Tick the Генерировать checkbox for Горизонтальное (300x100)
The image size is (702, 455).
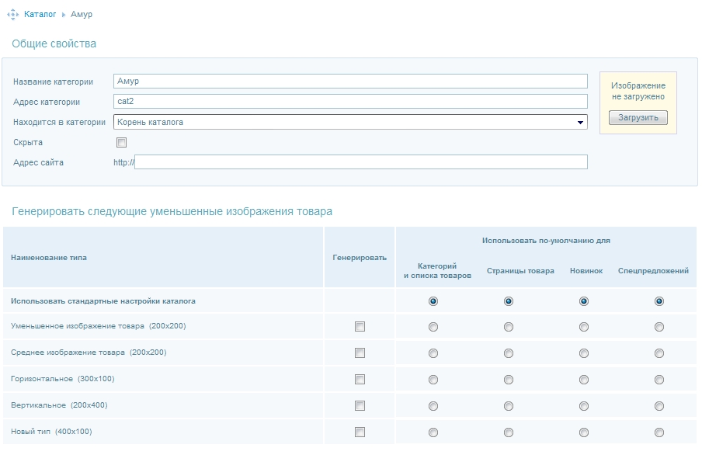(x=360, y=380)
